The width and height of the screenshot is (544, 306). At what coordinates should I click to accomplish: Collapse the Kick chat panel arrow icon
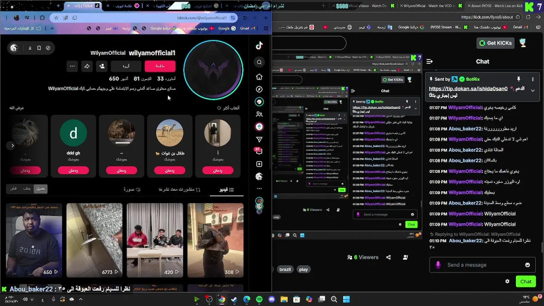(x=429, y=62)
